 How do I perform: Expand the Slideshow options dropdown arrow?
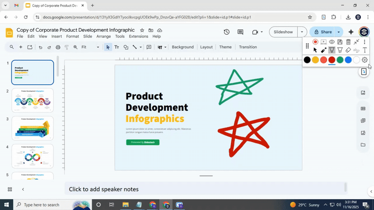[x=302, y=32]
